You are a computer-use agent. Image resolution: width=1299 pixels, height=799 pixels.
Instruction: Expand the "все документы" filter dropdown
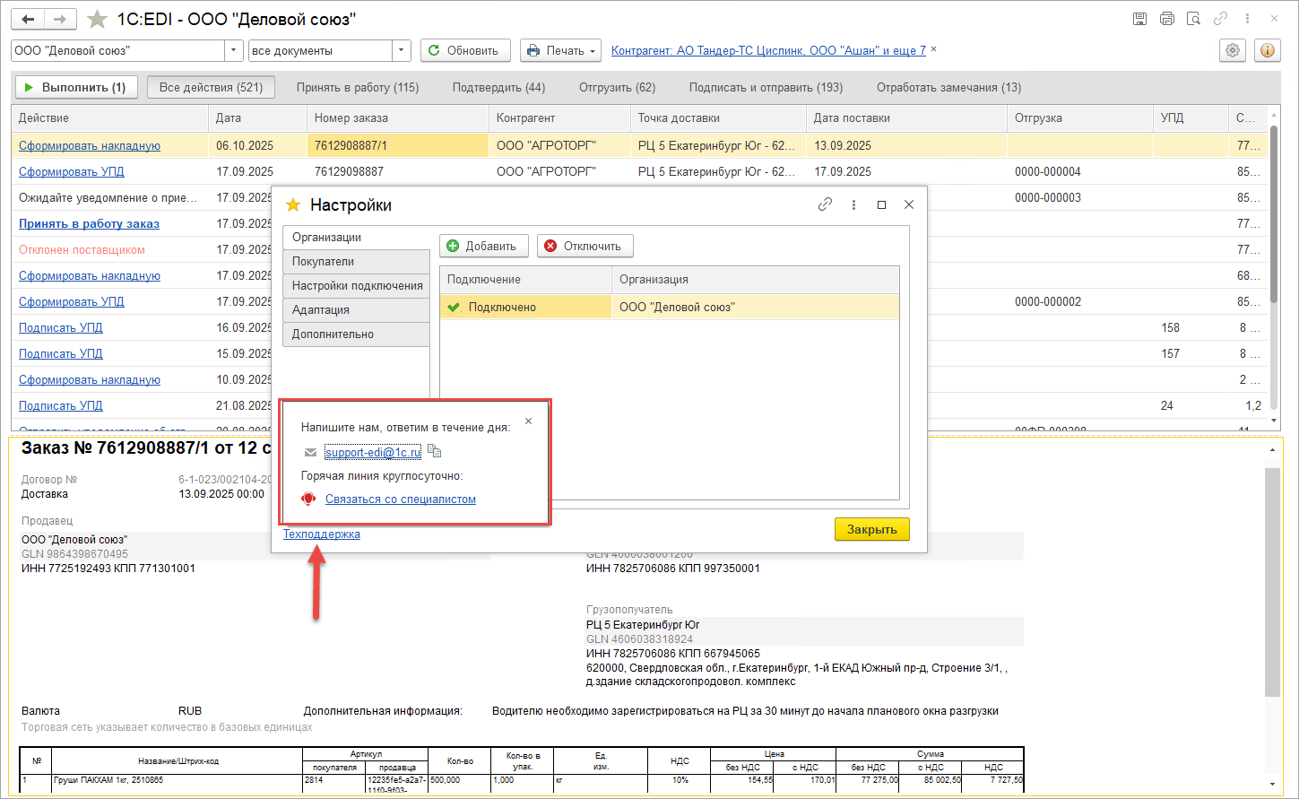[402, 51]
